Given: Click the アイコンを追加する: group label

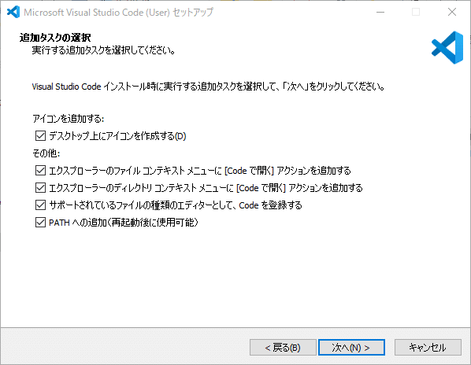Looking at the screenshot, I should (69, 119).
